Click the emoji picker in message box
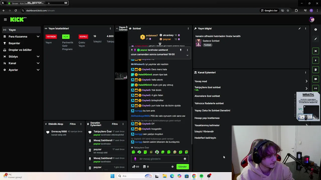Viewport: 321px width, 180px height. tap(185, 159)
